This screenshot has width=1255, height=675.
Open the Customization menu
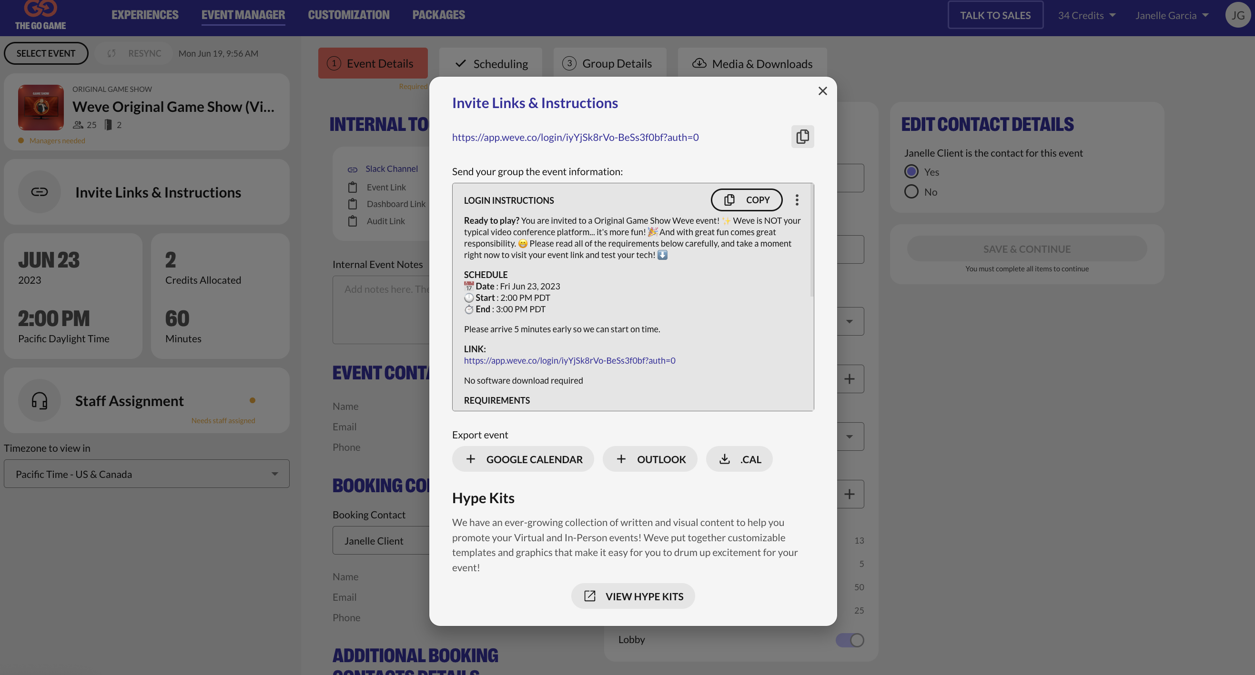pyautogui.click(x=348, y=15)
